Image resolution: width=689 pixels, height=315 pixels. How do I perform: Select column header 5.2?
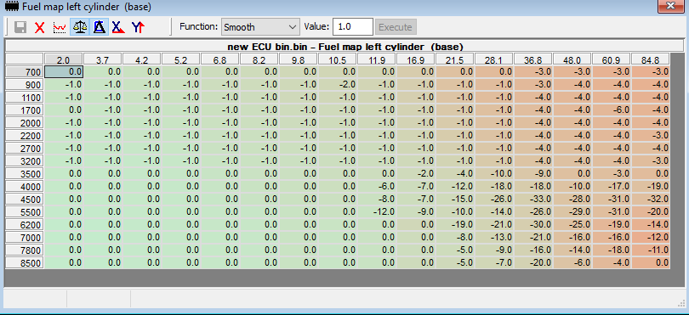coord(181,59)
